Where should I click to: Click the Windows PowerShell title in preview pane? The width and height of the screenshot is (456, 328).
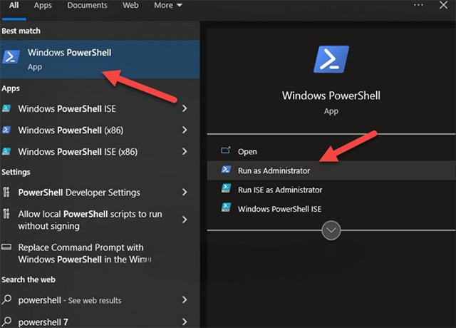(x=331, y=96)
